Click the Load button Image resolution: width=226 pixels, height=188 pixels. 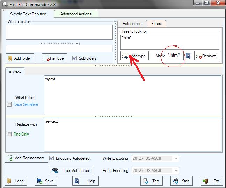[16, 181]
